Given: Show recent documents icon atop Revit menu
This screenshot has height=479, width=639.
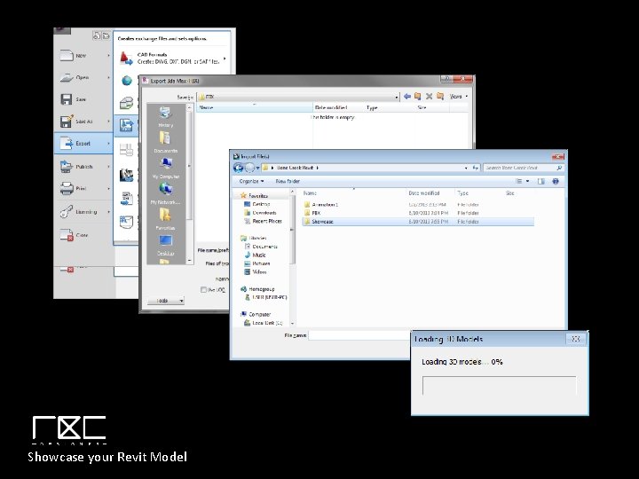Looking at the screenshot, I should click(x=97, y=35).
